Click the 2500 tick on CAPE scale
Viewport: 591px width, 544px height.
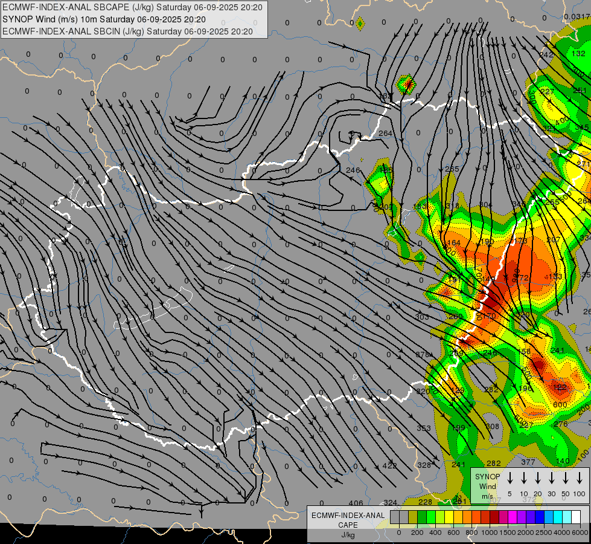544,533
